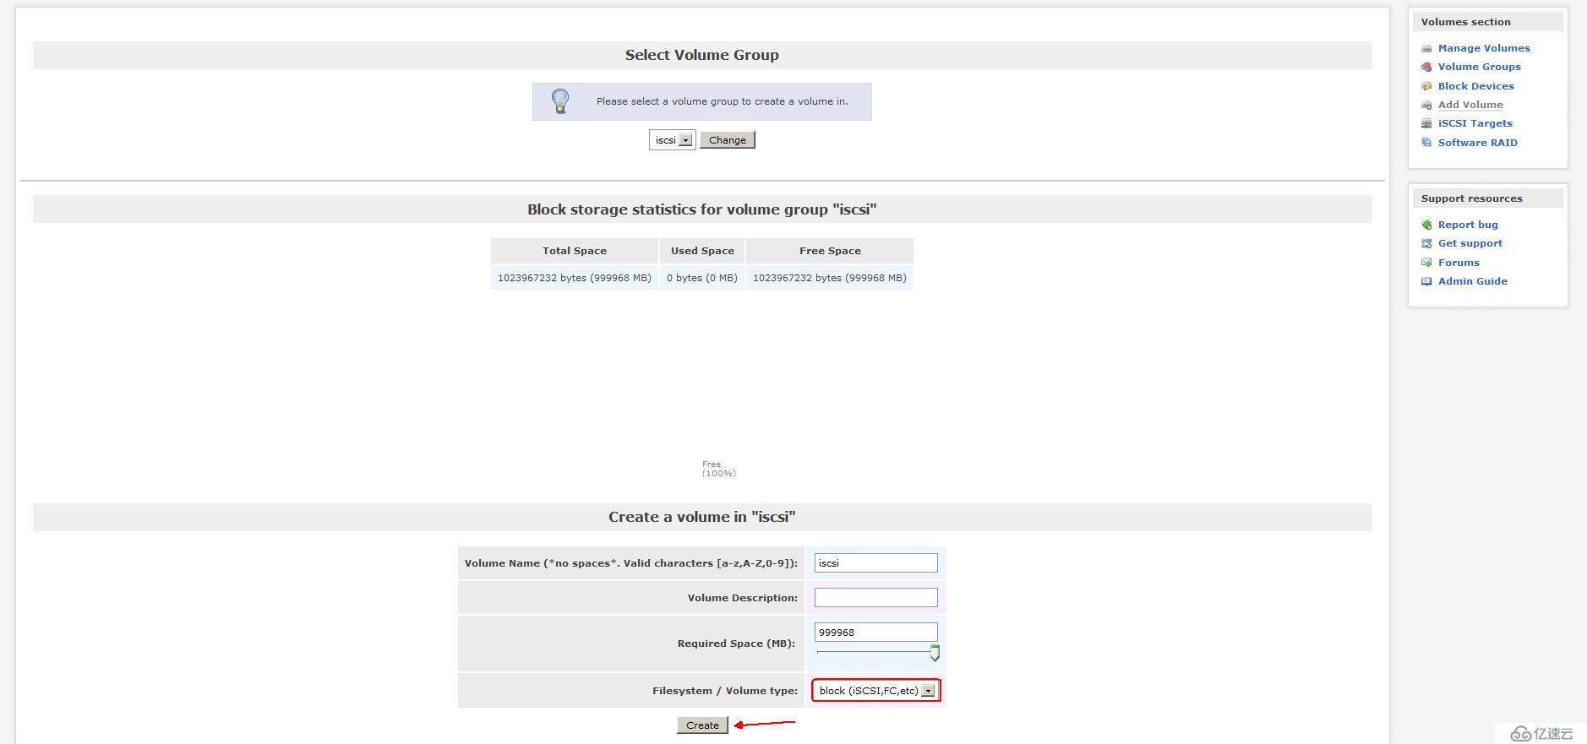The height and width of the screenshot is (744, 1587).
Task: Click the required space slider handle
Action: tap(935, 653)
